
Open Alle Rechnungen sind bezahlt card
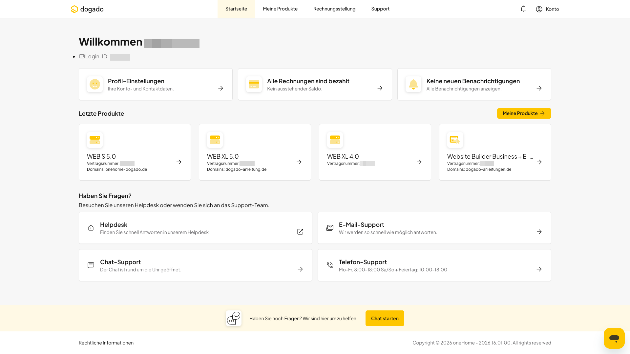pos(315,84)
